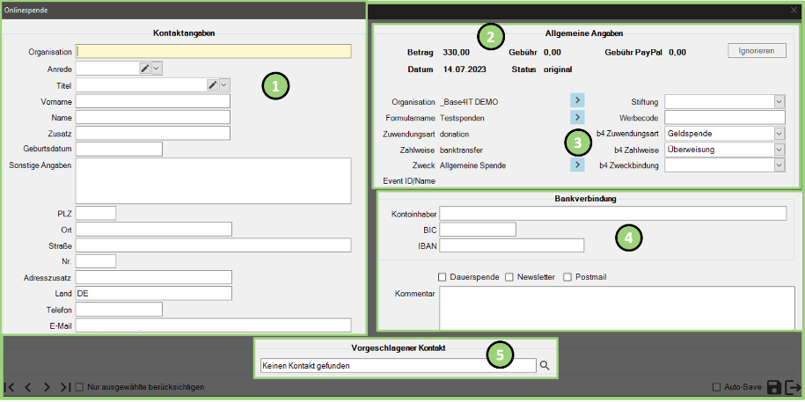Search for a suggested contact with magnifier
Image resolution: width=805 pixels, height=402 pixels.
[x=545, y=365]
